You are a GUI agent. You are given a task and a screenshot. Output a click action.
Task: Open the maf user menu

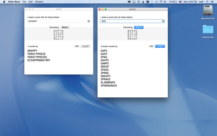coord(201,2)
